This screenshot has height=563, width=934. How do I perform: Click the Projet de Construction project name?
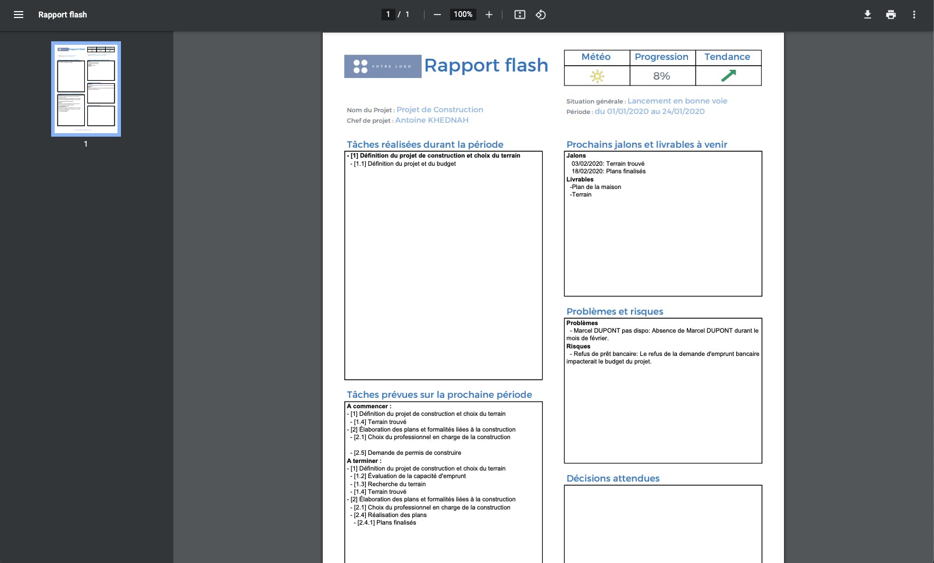click(x=440, y=110)
